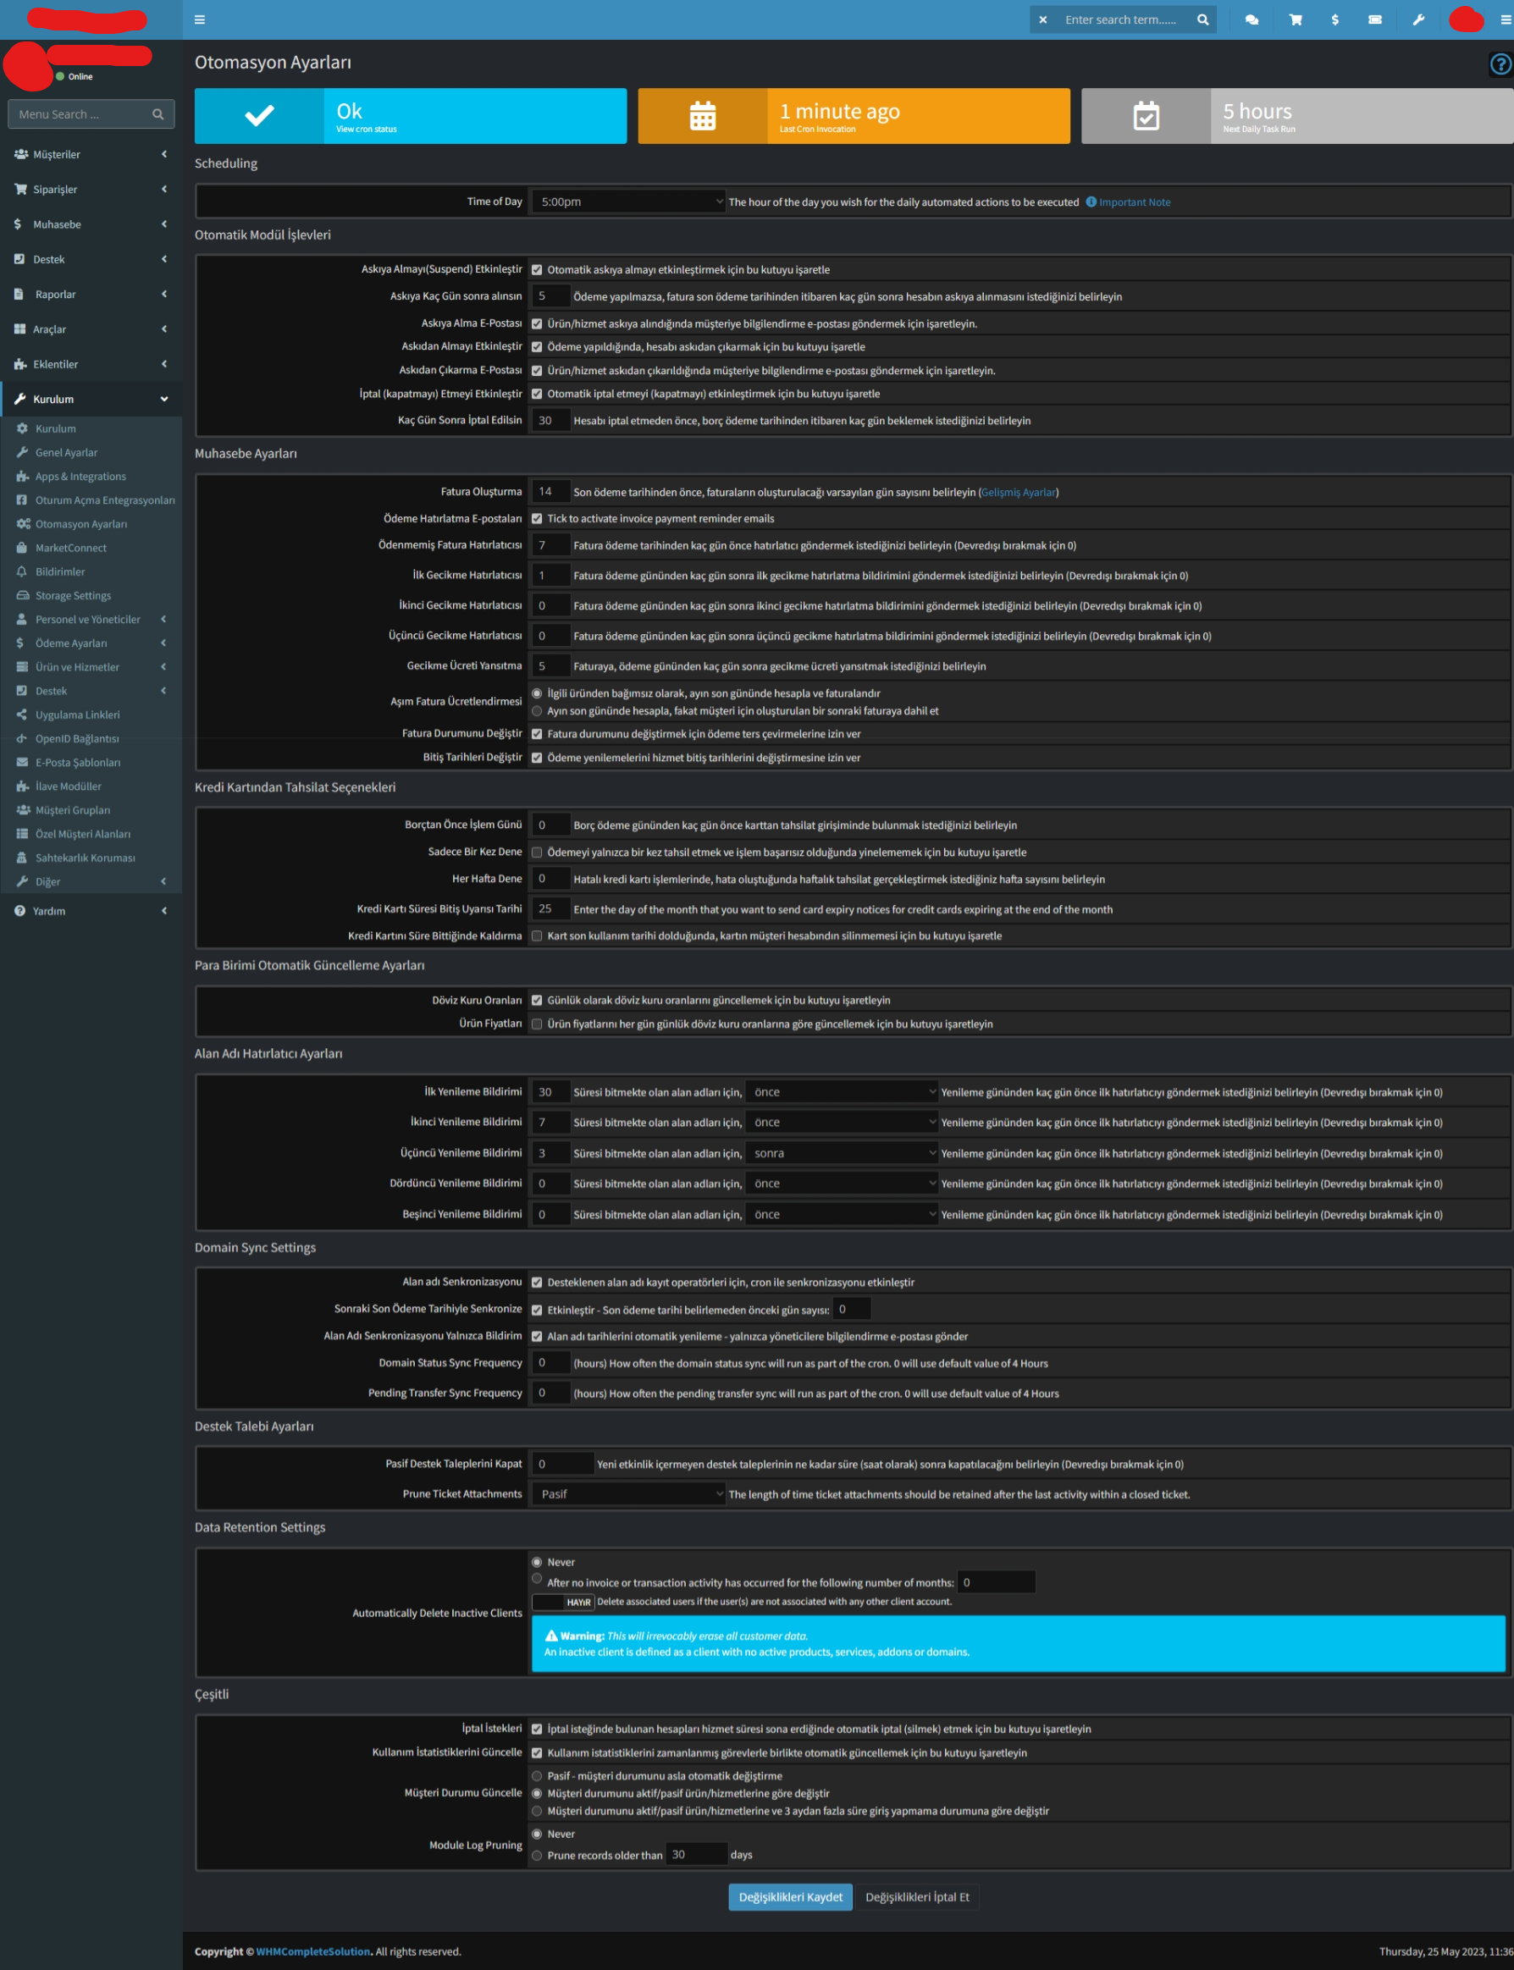Open Genel Ayarlar in sidebar
This screenshot has width=1514, height=1970.
point(67,452)
